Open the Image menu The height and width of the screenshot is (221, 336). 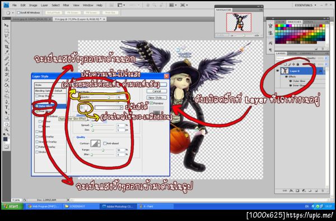(33, 5)
